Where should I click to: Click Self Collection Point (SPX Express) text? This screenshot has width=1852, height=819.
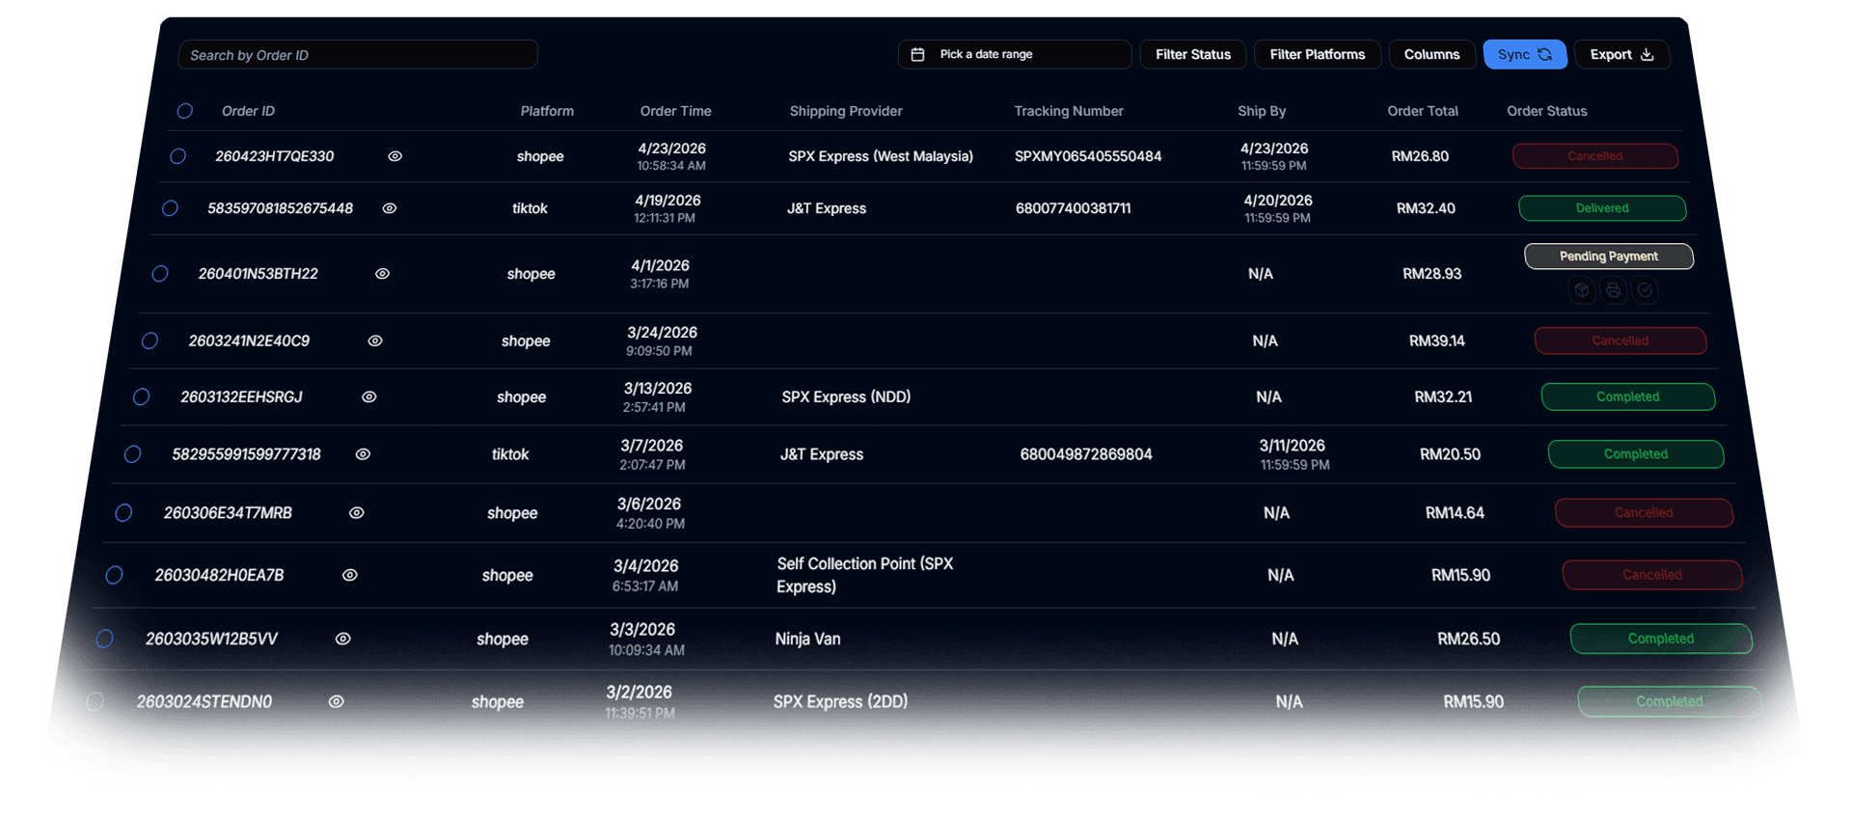[x=865, y=575]
